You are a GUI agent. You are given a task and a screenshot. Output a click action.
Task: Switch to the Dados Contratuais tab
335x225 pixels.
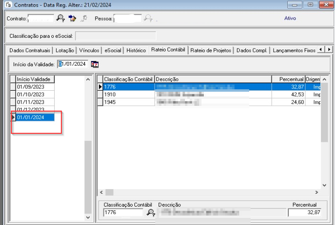29,50
